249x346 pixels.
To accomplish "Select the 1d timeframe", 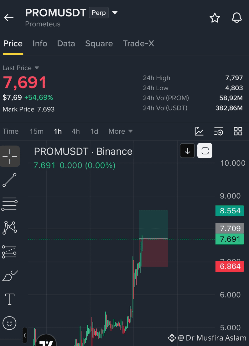I will (94, 131).
